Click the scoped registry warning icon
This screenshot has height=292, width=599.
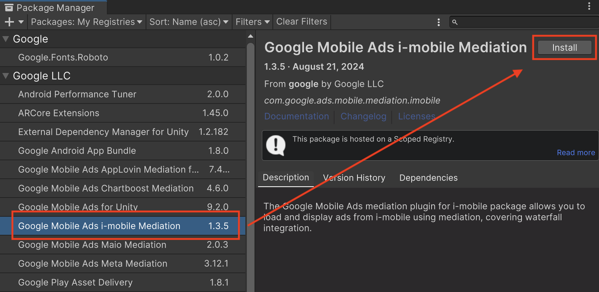coord(276,145)
